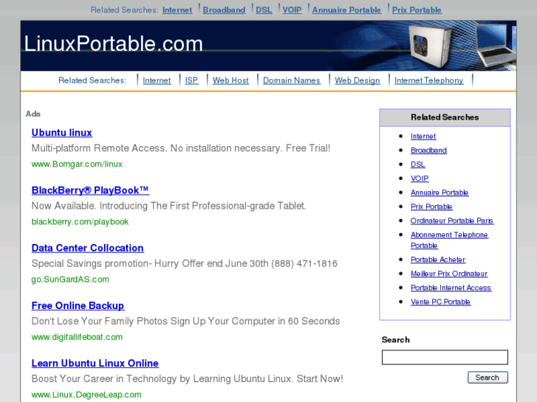The image size is (537, 402).
Task: Open Data Center Collocation ad
Action: 87,248
